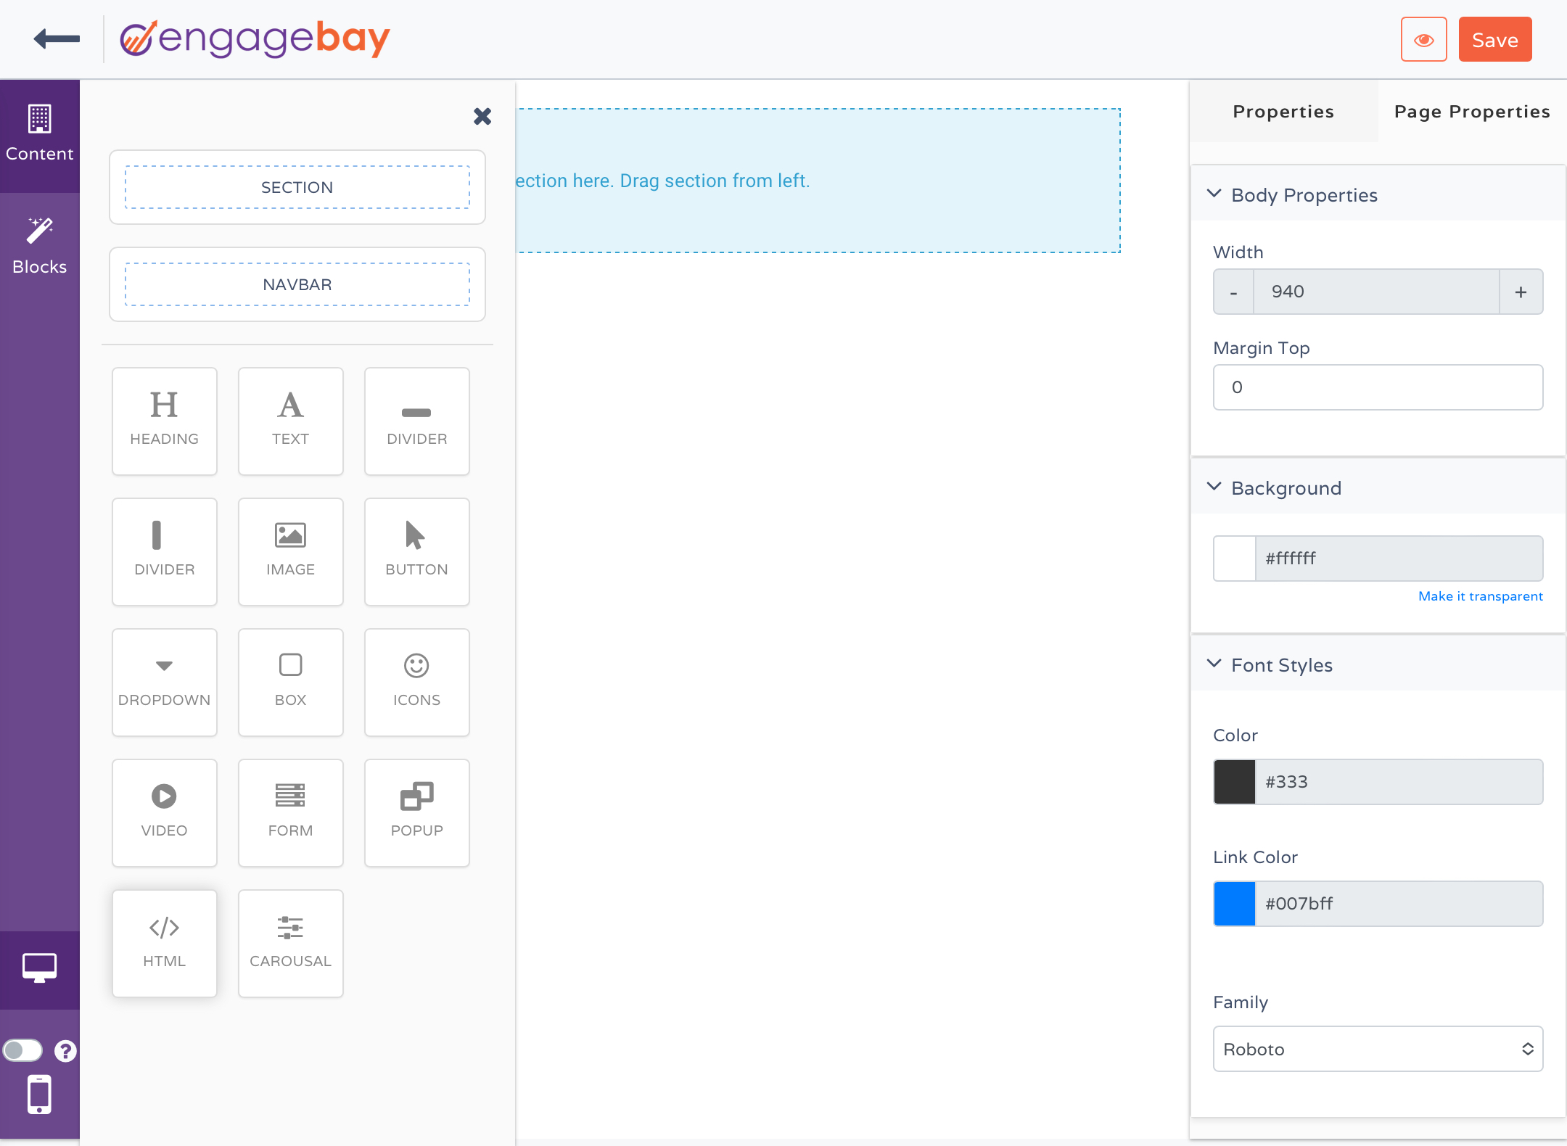Viewport: 1567px width, 1146px height.
Task: Pick the BUTTON element
Action: [417, 552]
